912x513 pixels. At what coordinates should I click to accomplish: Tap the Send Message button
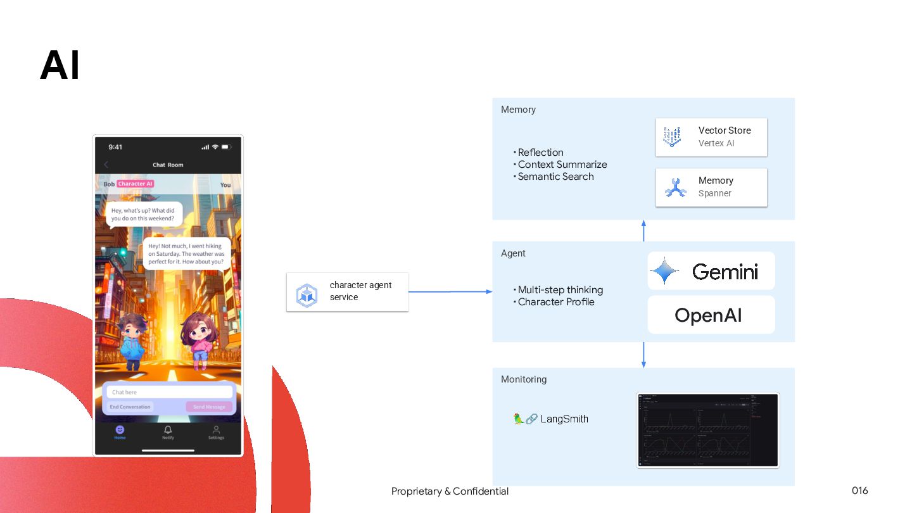pos(209,407)
